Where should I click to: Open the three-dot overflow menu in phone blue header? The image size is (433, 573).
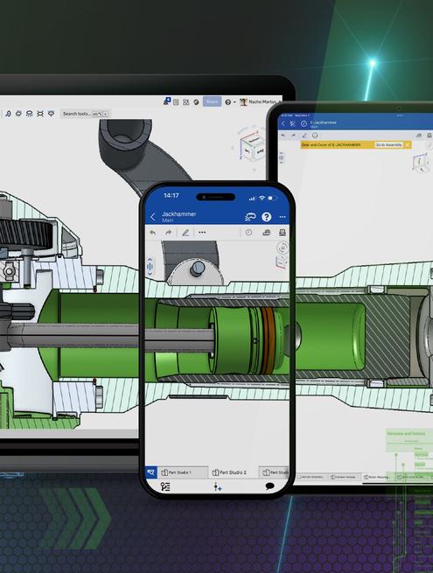point(283,217)
